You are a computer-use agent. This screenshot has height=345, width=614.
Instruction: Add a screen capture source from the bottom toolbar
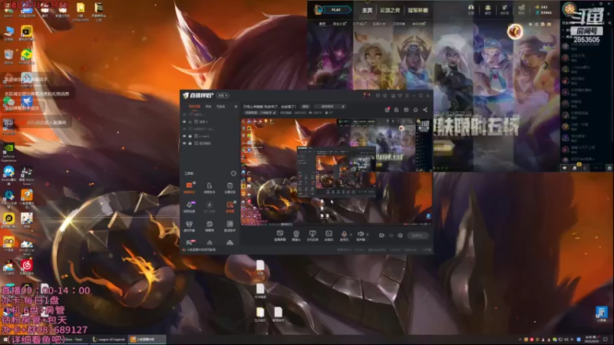279,235
